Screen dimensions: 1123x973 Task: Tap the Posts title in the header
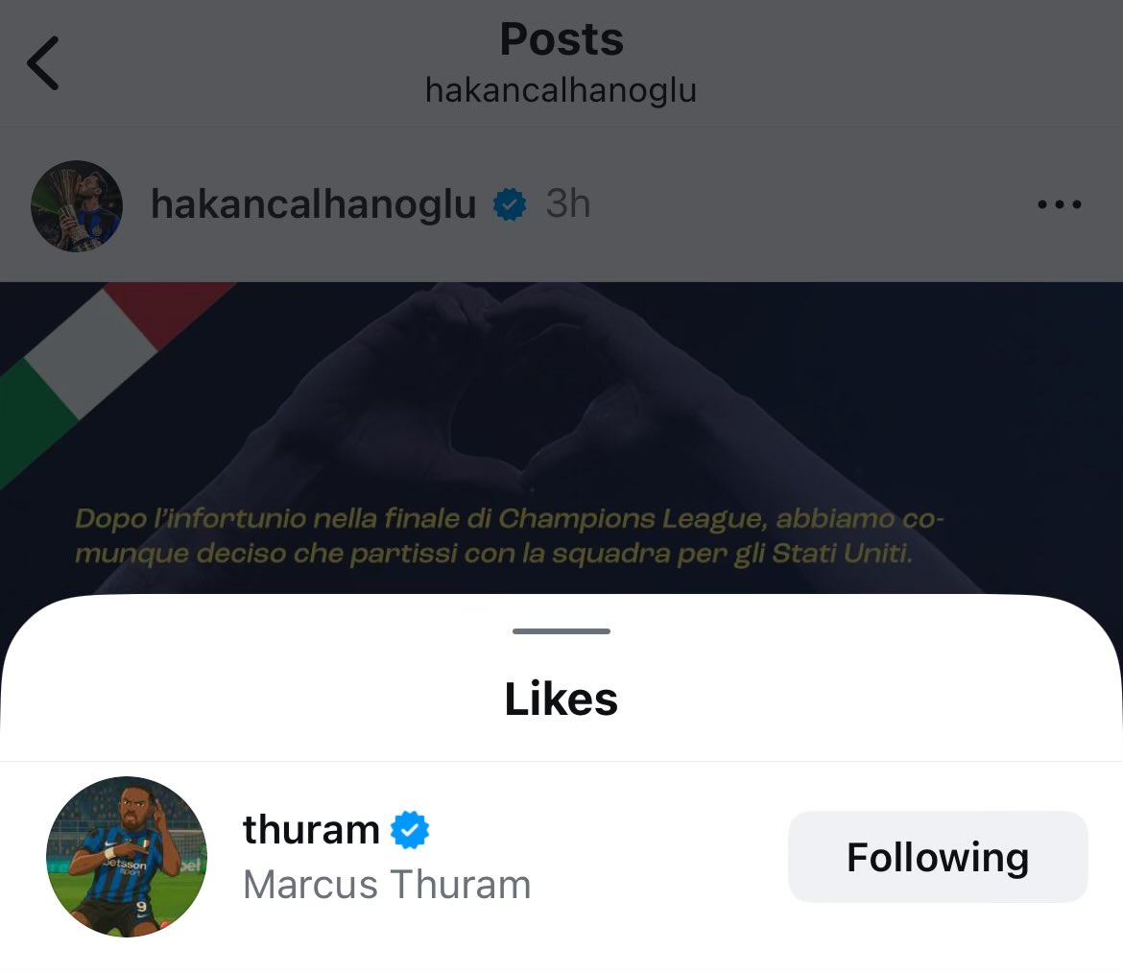[561, 38]
